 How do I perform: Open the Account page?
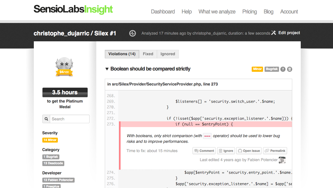click(x=289, y=12)
